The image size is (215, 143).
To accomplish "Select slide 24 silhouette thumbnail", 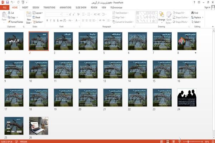I will 187,97.
